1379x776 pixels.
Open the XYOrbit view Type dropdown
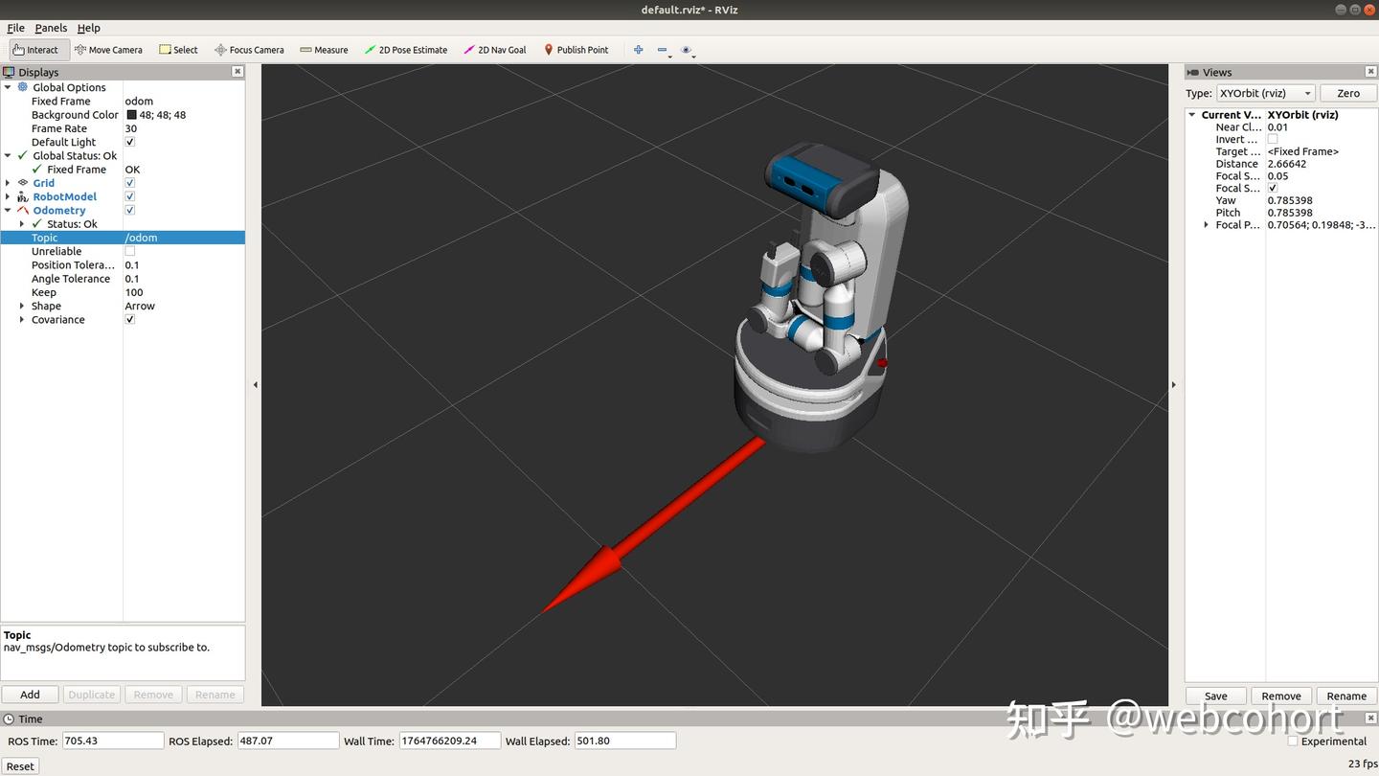1265,93
